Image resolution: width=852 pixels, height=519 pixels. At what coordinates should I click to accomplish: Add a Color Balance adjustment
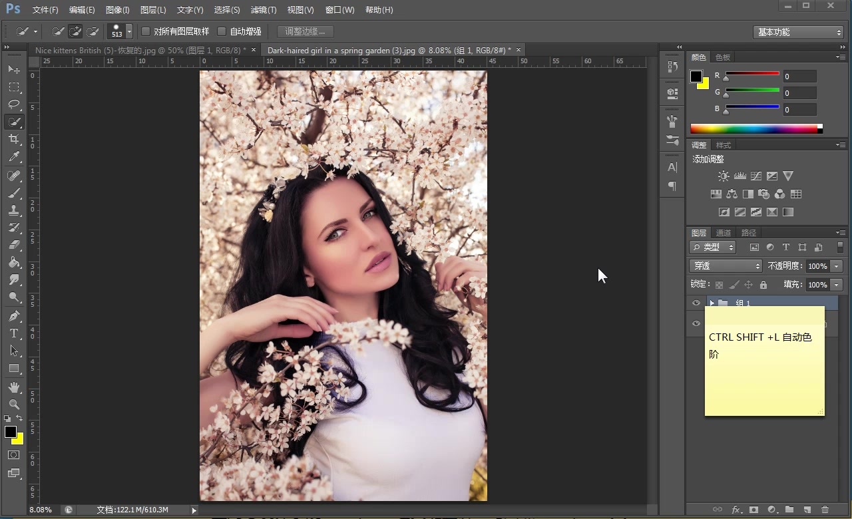(732, 194)
